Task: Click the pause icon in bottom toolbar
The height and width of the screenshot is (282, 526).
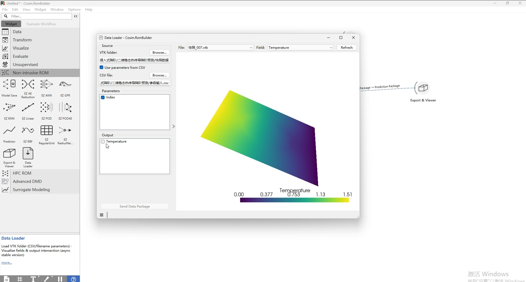Action: (60, 279)
